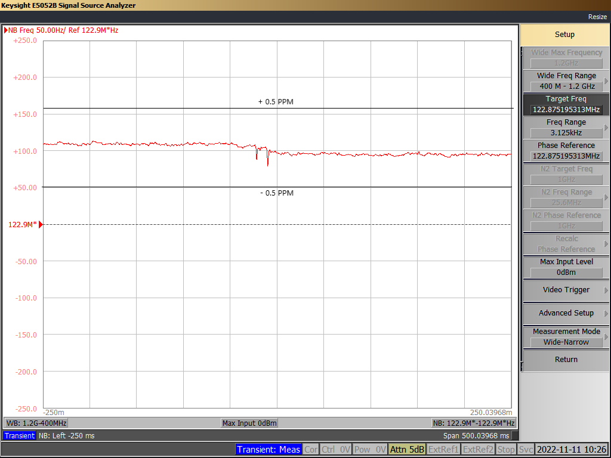Expand the Measurement Mode Wide-Narrow options
Screen dimensions: 611x458
565,336
